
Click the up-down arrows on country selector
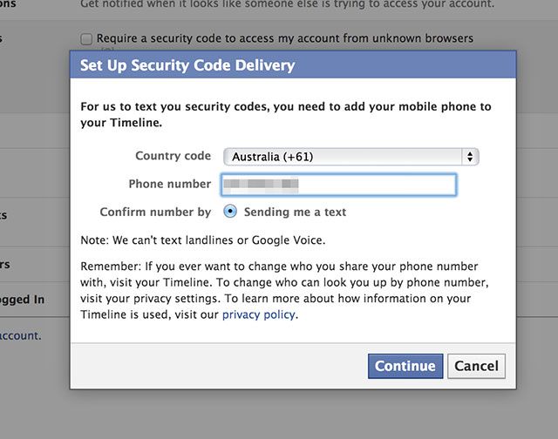tap(471, 157)
